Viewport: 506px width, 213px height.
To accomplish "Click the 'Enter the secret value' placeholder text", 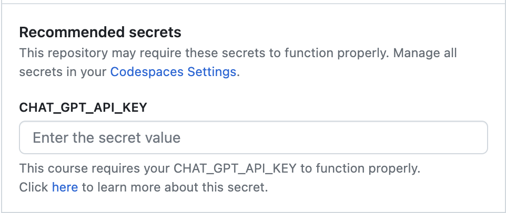I will 106,137.
